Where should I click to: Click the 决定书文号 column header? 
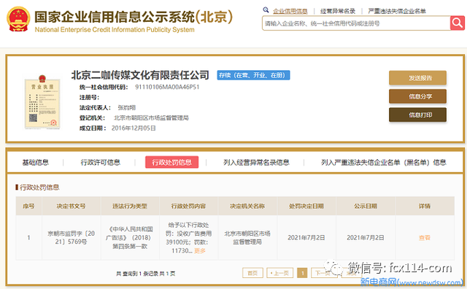point(72,207)
